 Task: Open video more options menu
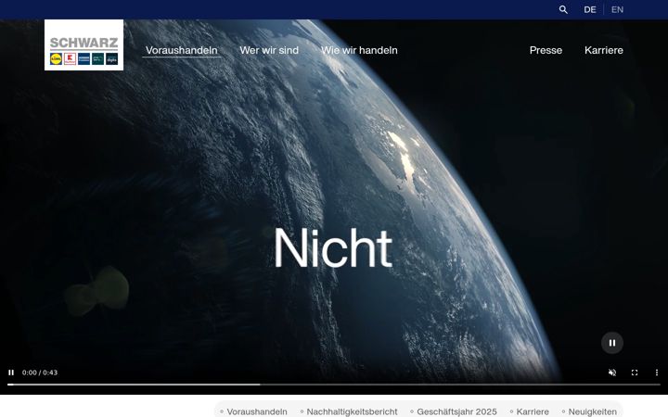(657, 373)
